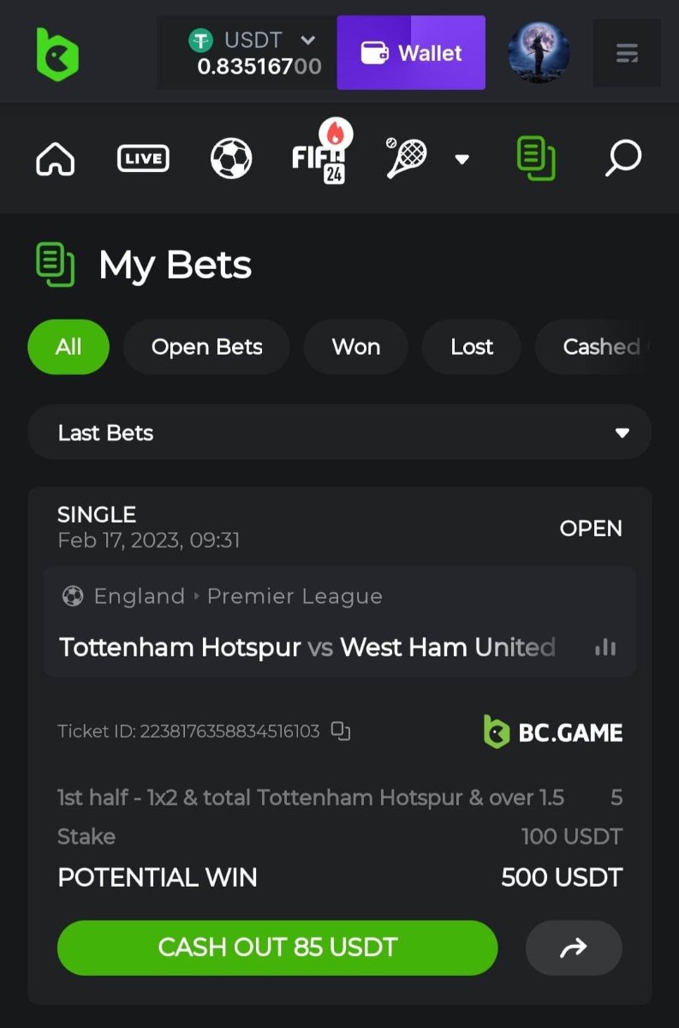The image size is (679, 1028).
Task: Open the LIVE events icon
Action: coord(143,158)
